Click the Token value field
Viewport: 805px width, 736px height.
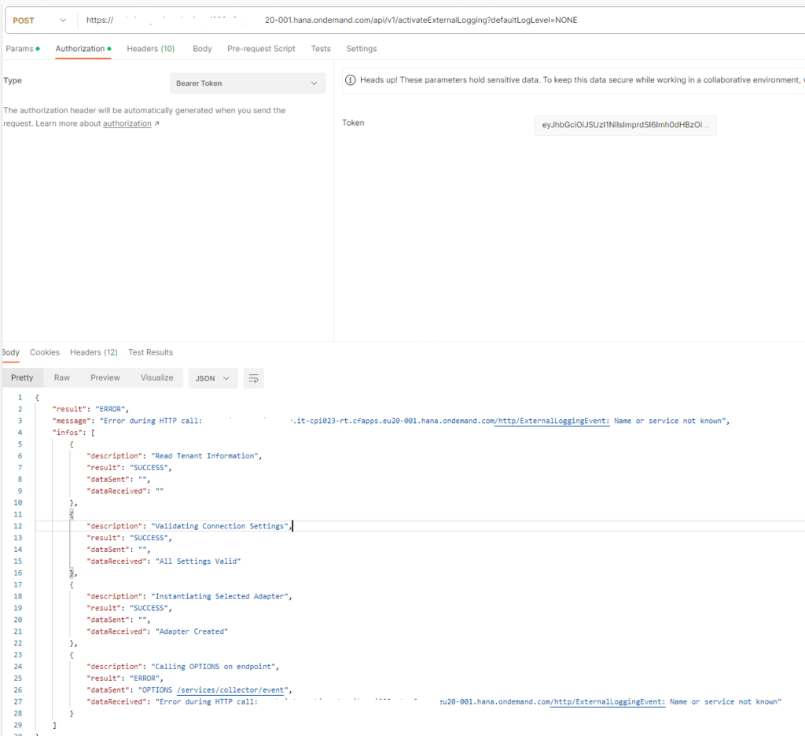click(x=625, y=125)
